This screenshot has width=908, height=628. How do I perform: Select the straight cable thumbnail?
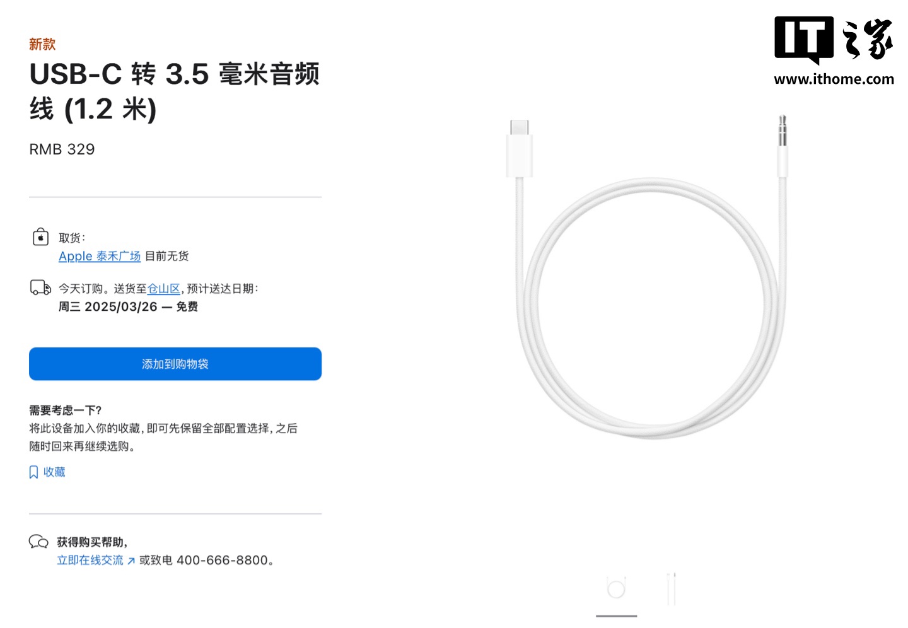(671, 590)
